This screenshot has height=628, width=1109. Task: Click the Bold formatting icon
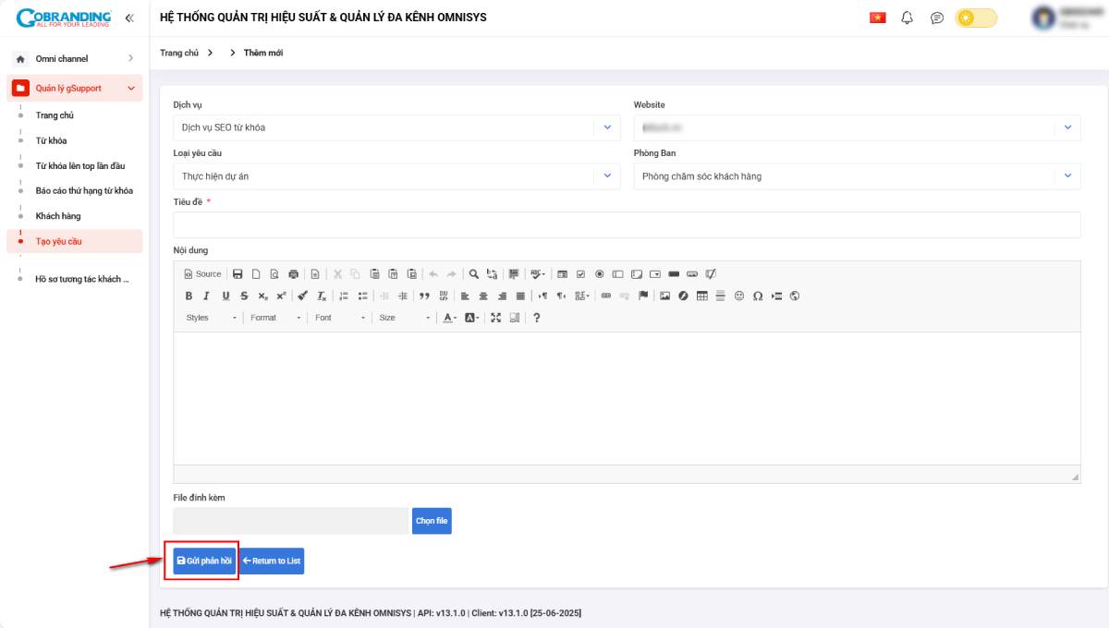[x=189, y=296]
